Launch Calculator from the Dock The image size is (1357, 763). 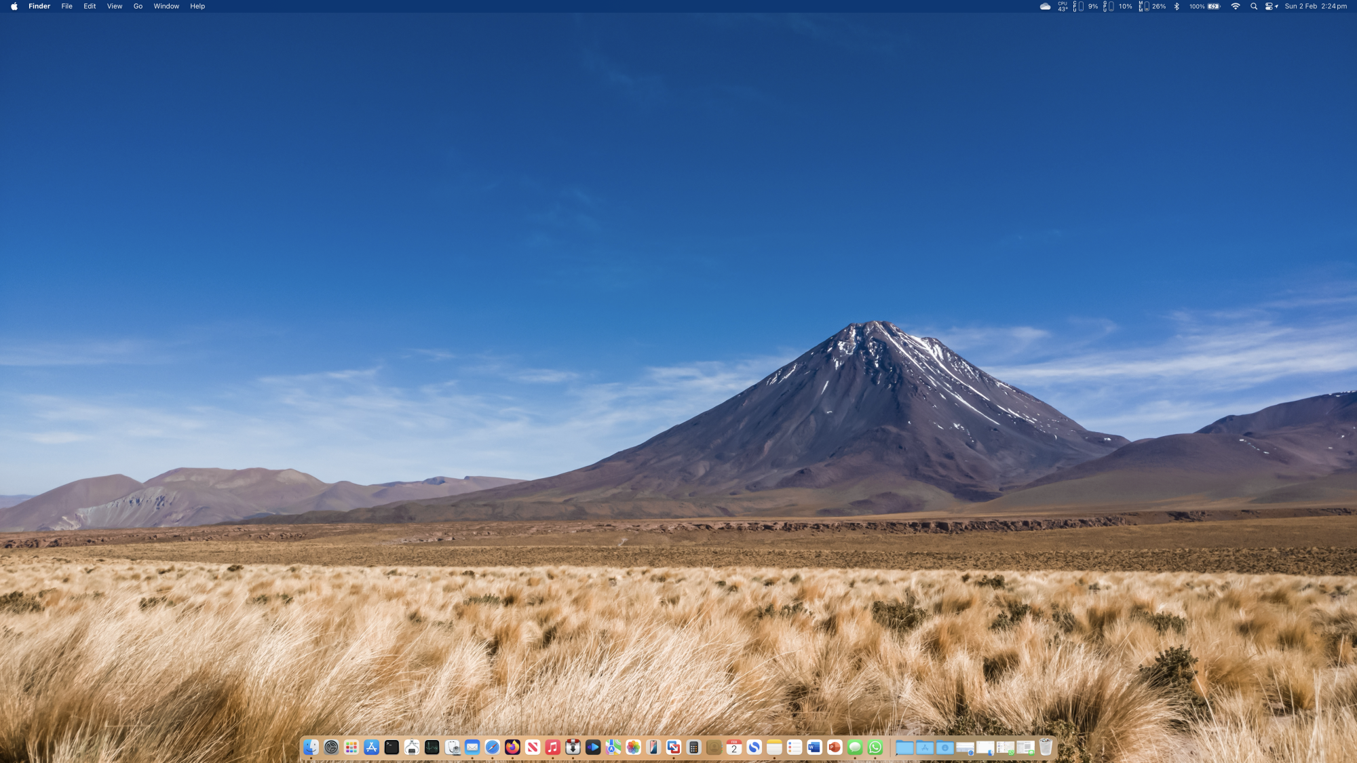693,747
